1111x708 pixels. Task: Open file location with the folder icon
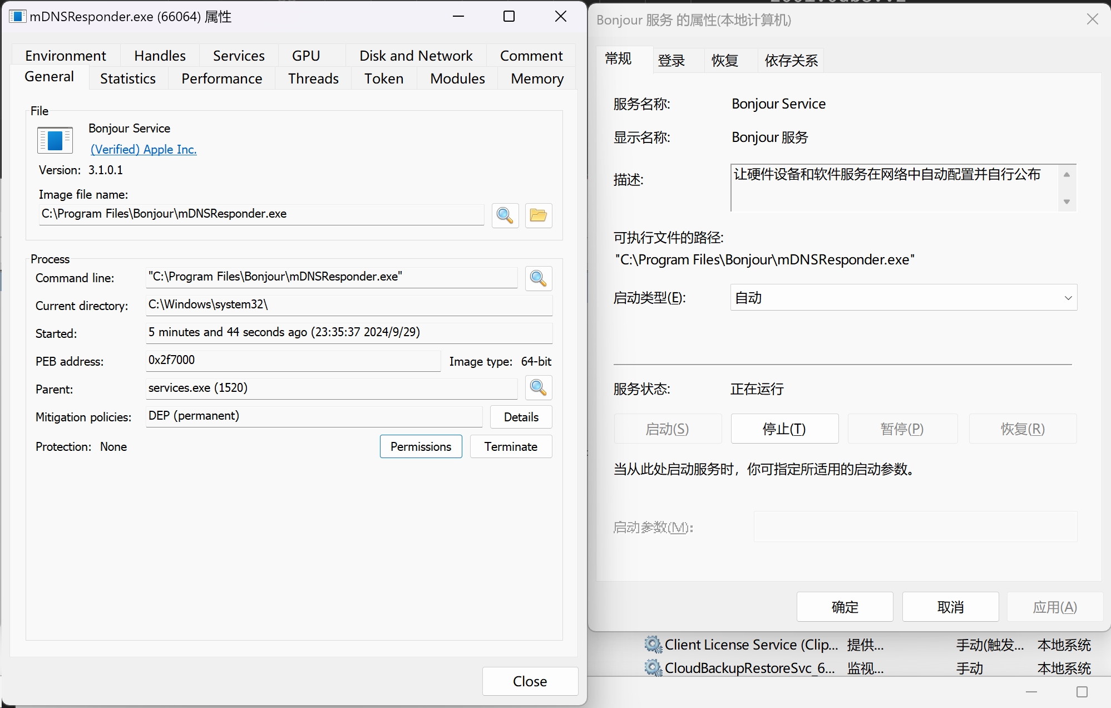tap(538, 215)
